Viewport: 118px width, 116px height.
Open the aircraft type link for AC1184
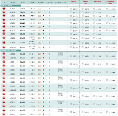[x=40, y=106]
